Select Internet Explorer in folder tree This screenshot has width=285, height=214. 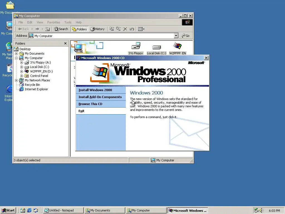click(x=36, y=89)
